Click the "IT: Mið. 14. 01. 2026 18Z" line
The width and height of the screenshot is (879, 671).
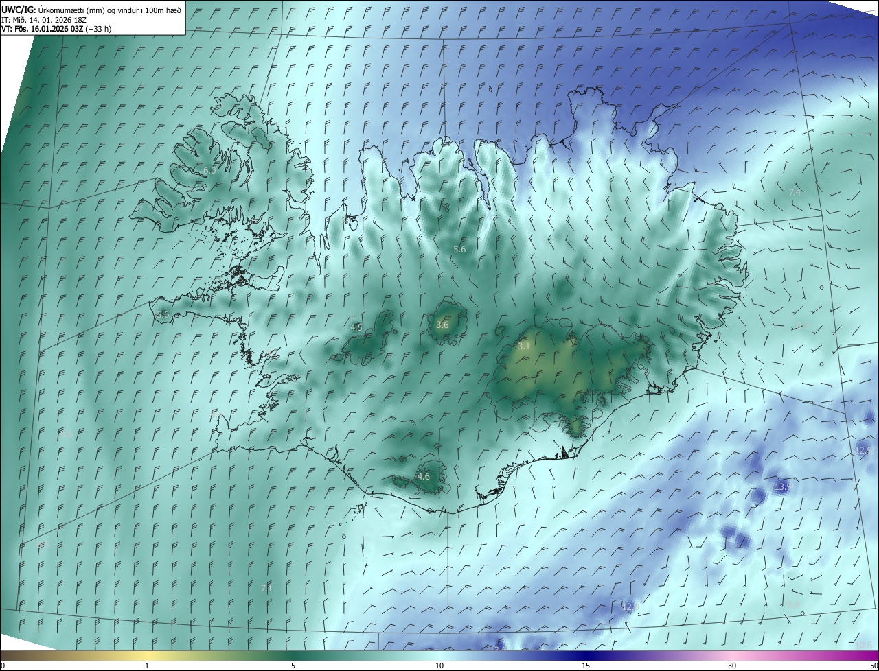45,20
